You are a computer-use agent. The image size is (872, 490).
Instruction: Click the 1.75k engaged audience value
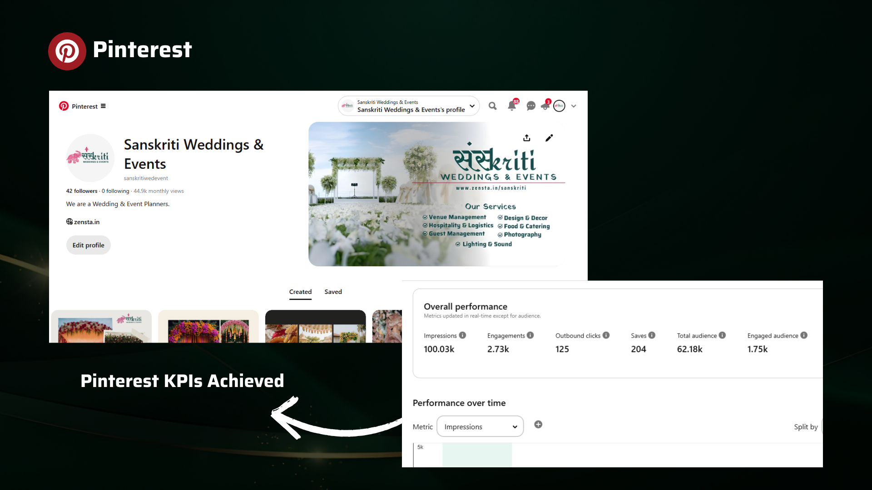[x=758, y=349]
